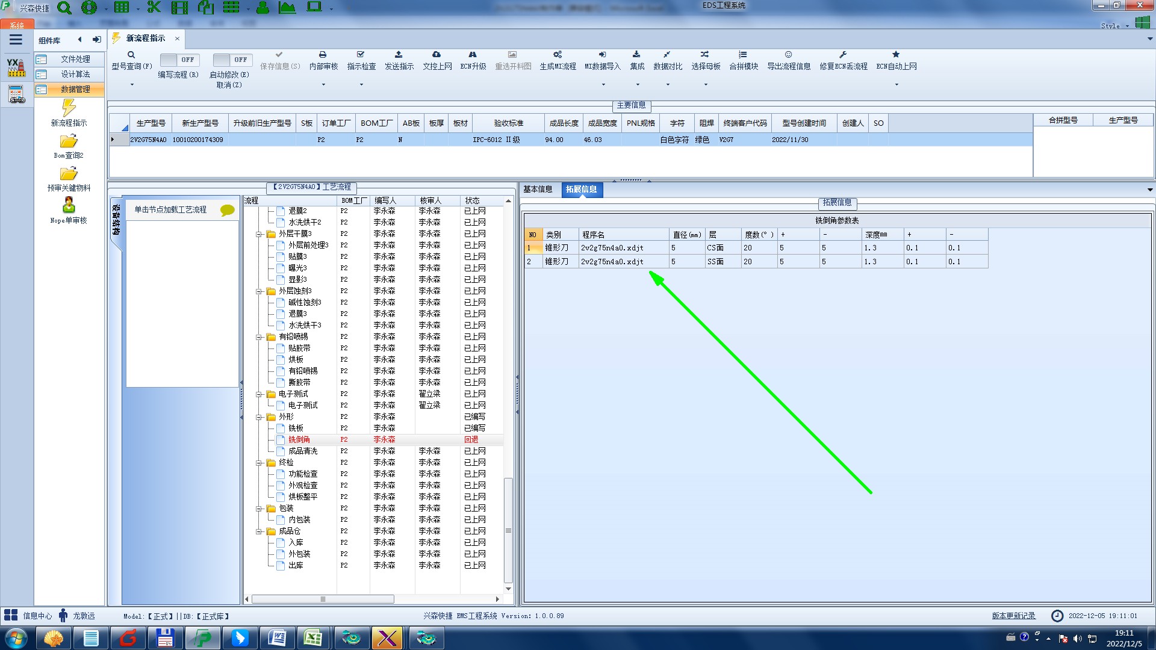Collapse the 终检 tree folder
1156x650 pixels.
pyautogui.click(x=259, y=463)
